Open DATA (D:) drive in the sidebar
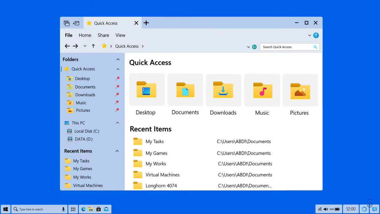Screen dimensions: 380x214 pos(84,139)
